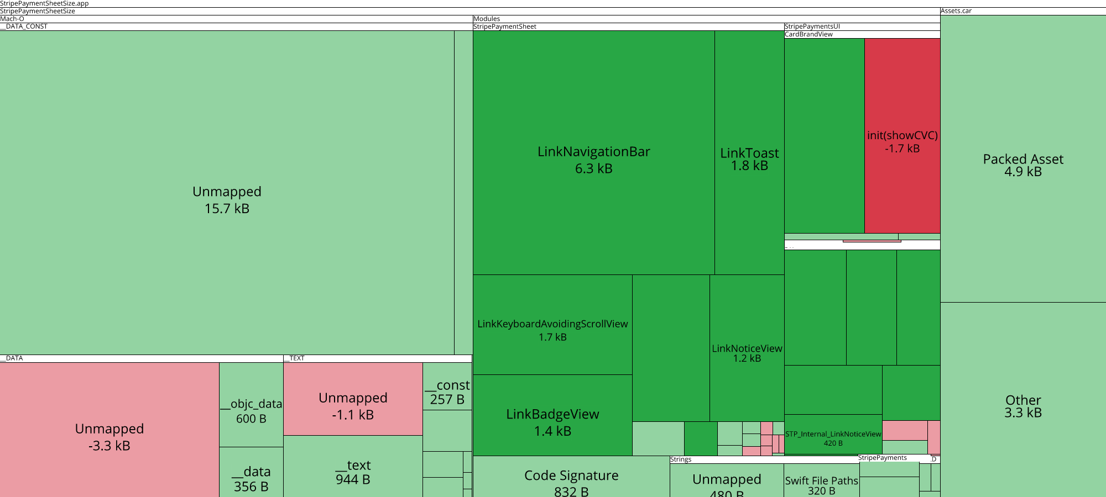1106x497 pixels.
Task: Click the Mach-O header
Action: click(x=236, y=19)
